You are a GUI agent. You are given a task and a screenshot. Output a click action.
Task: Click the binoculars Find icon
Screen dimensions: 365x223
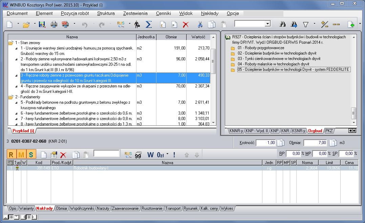(282, 24)
